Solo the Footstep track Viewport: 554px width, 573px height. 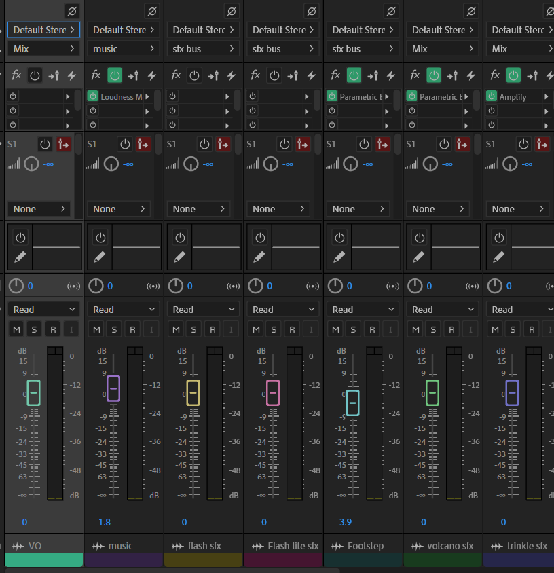353,330
